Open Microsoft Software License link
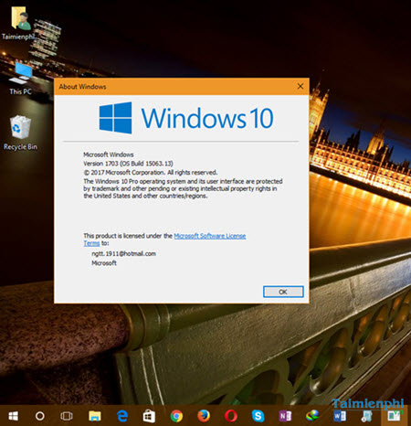Image resolution: width=411 pixels, height=426 pixels. 210,236
